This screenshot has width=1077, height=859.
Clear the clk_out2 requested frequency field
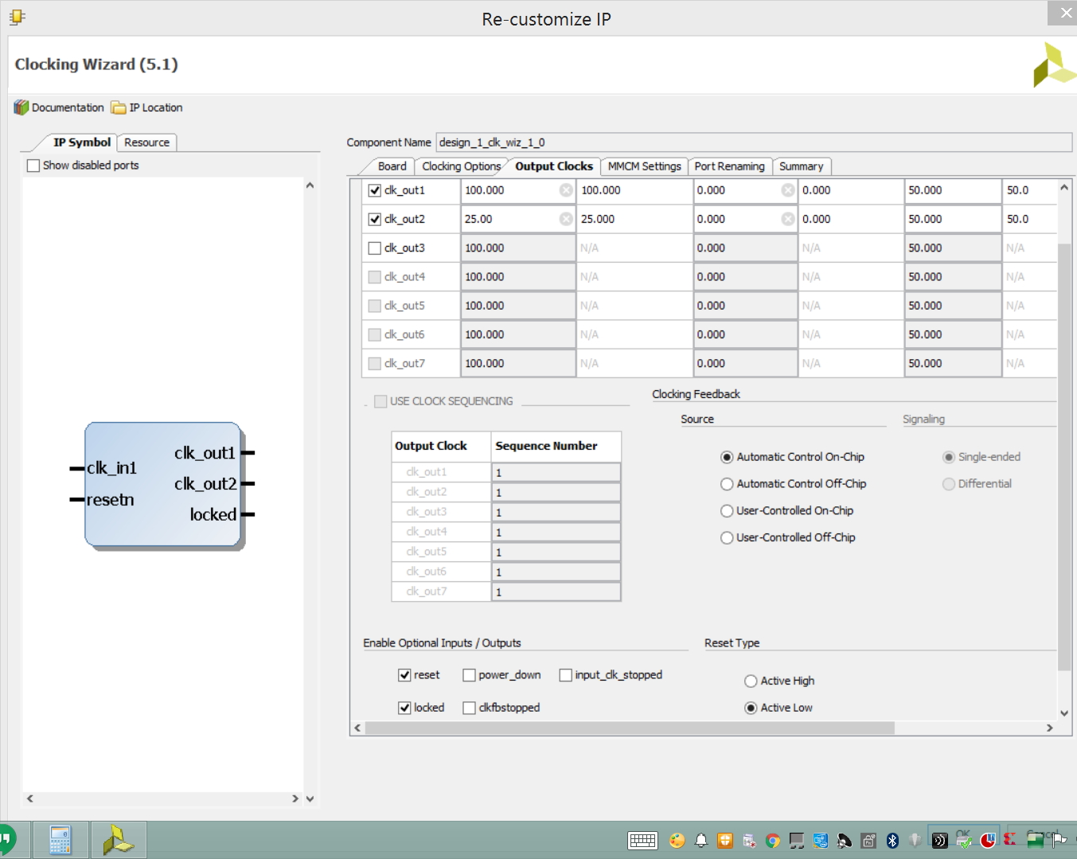[566, 219]
